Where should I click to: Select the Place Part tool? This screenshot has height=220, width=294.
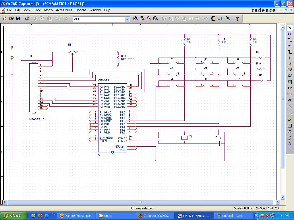point(290,34)
